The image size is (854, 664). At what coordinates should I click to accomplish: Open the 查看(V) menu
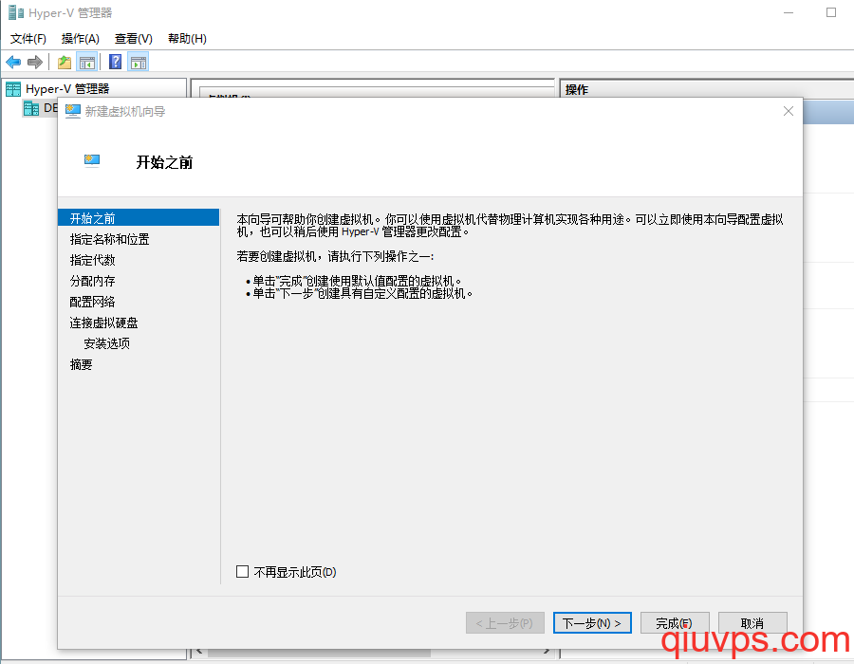(134, 39)
